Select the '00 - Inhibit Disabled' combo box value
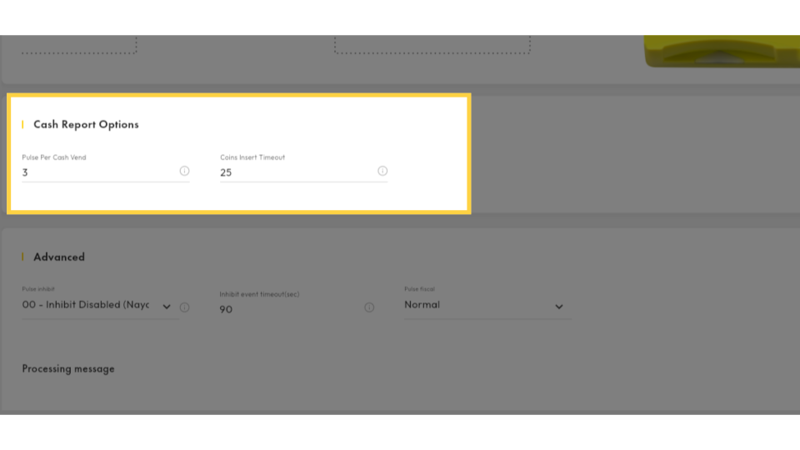 pyautogui.click(x=86, y=305)
